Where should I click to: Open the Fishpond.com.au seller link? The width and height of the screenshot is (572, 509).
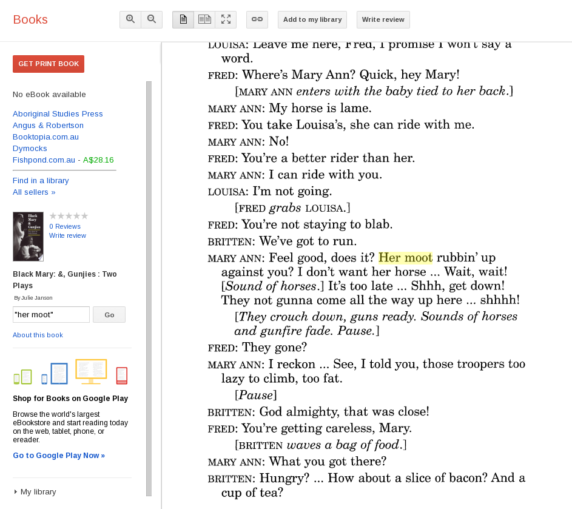click(44, 160)
